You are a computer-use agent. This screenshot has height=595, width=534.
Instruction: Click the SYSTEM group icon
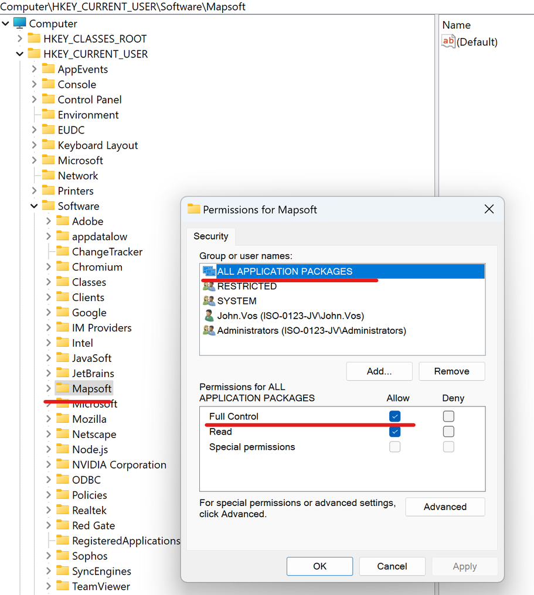point(209,301)
